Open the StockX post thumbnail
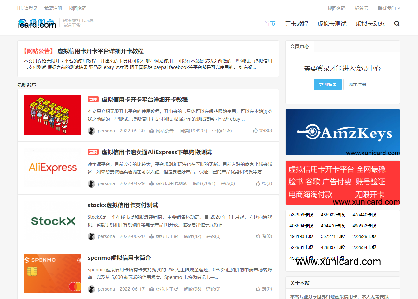This screenshot has height=299, width=418. tap(53, 221)
